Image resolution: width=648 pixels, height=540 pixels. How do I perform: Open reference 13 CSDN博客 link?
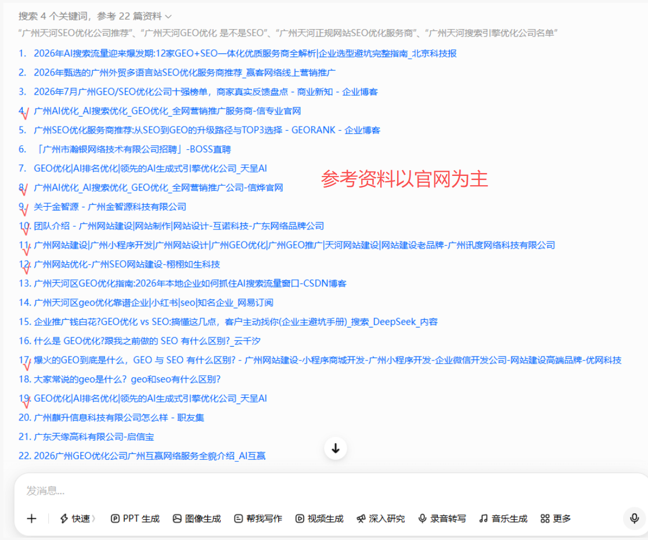tap(190, 283)
